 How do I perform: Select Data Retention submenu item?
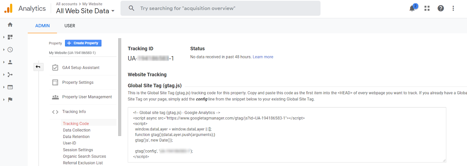[76, 137]
